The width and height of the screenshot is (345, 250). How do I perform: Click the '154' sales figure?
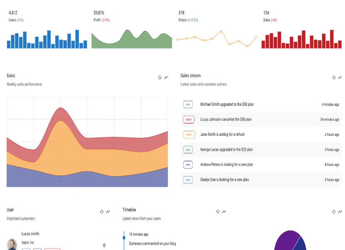[266, 13]
